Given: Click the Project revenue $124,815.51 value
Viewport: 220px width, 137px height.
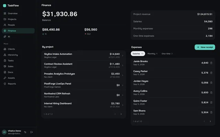Looking at the screenshot, I should (x=205, y=14).
